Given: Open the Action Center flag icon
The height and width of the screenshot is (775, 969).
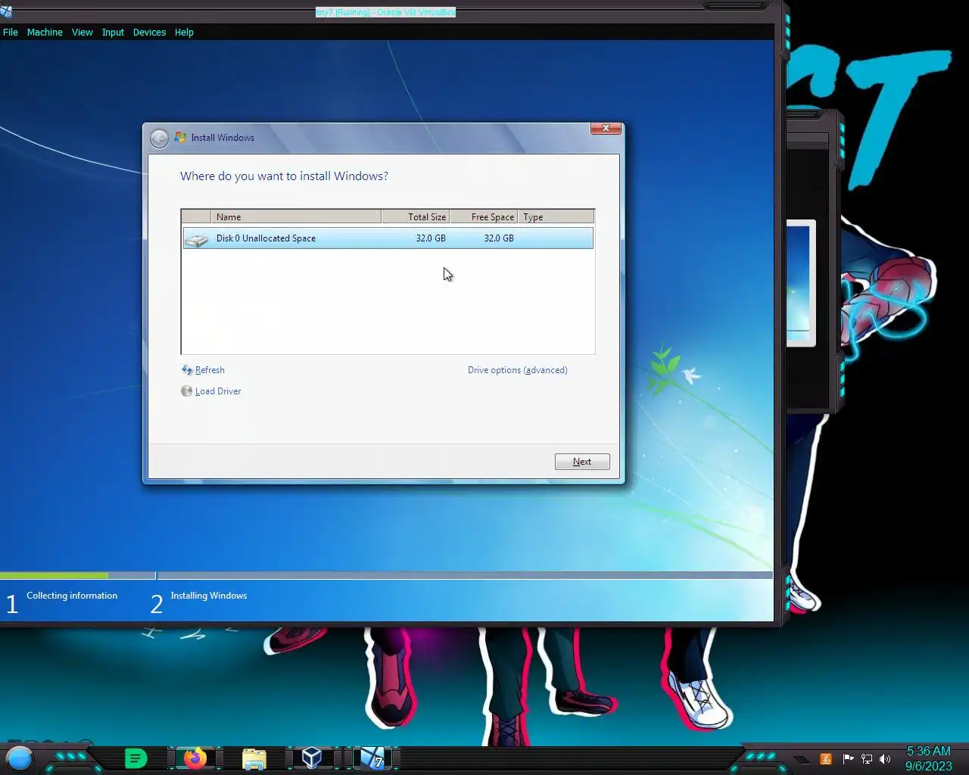Looking at the screenshot, I should [x=848, y=759].
